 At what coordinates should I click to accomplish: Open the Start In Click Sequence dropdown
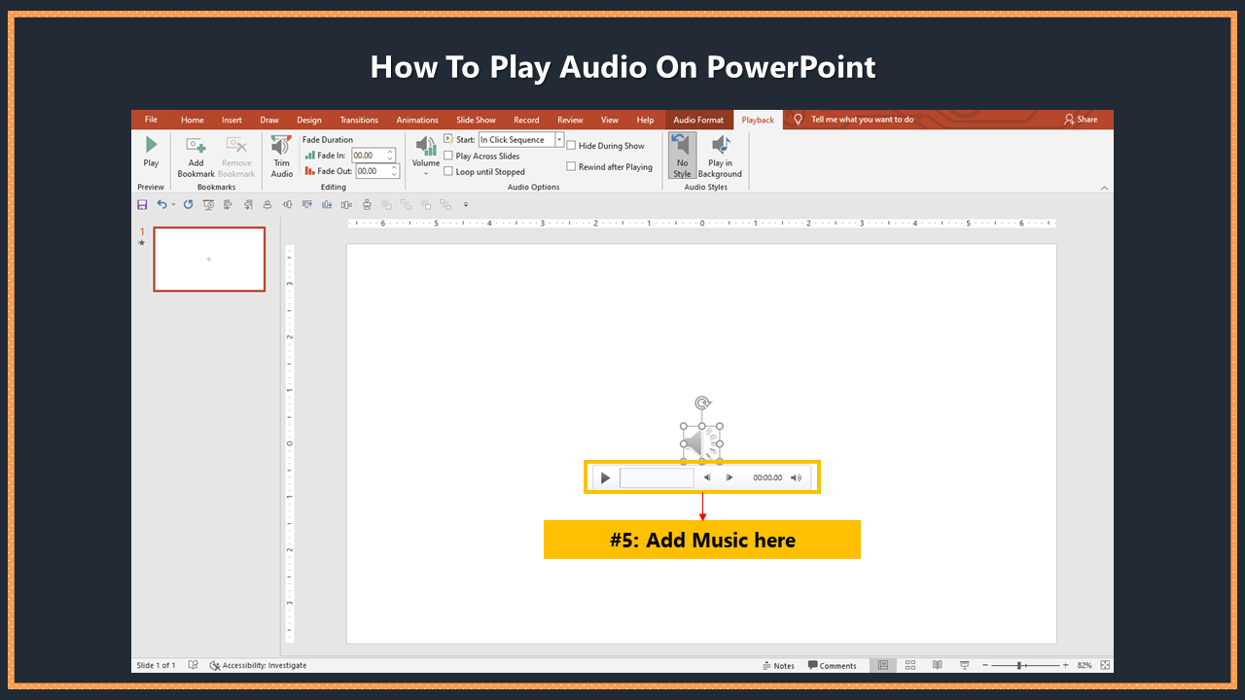pos(559,139)
